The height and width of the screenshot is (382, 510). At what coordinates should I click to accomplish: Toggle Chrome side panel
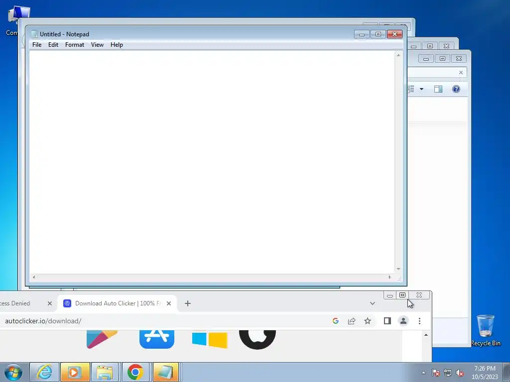point(387,321)
